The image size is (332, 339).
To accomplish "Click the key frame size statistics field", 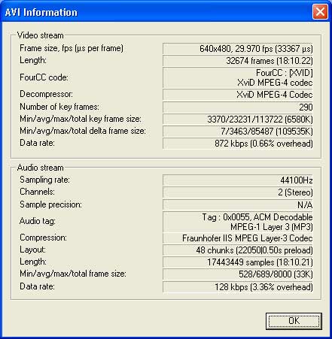I will click(x=238, y=120).
